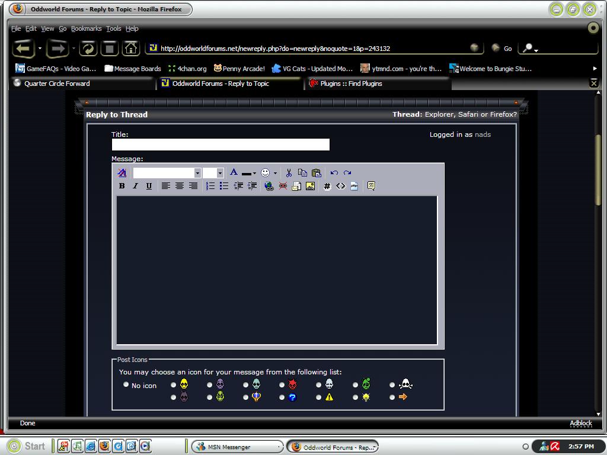Select the "No icon" radio button
The width and height of the screenshot is (607, 455).
pyautogui.click(x=126, y=384)
